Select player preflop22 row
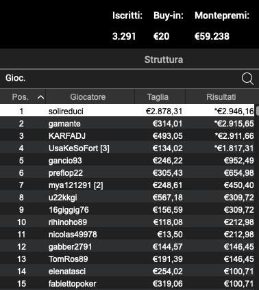The image size is (259, 290). point(127,173)
